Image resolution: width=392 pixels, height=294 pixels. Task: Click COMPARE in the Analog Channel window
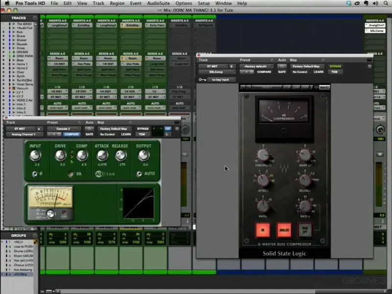tap(72, 134)
